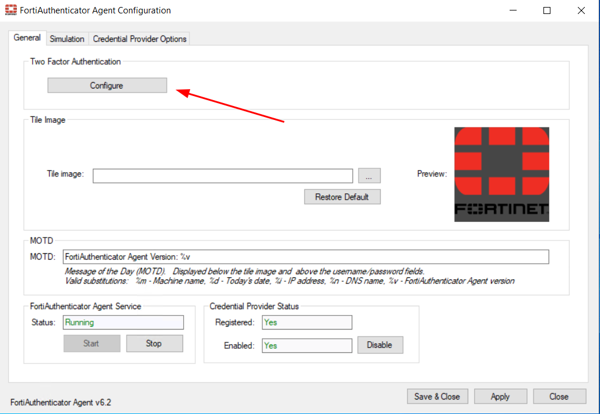The width and height of the screenshot is (600, 414).
Task: Open the Credential Provider Options tab
Action: (139, 39)
